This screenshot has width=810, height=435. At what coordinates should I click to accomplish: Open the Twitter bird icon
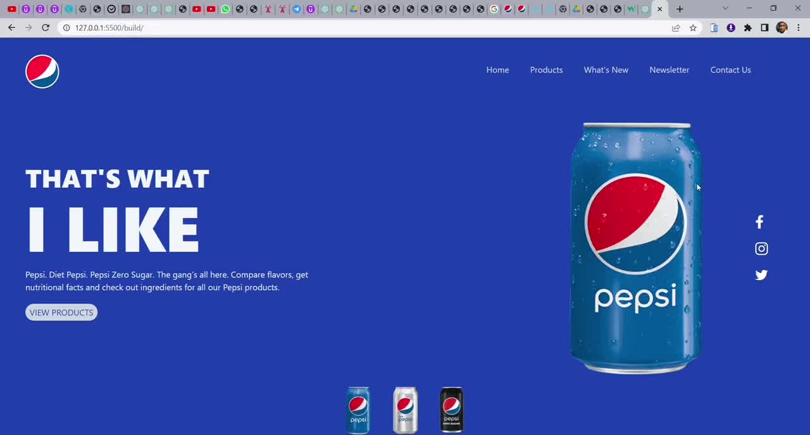[761, 275]
